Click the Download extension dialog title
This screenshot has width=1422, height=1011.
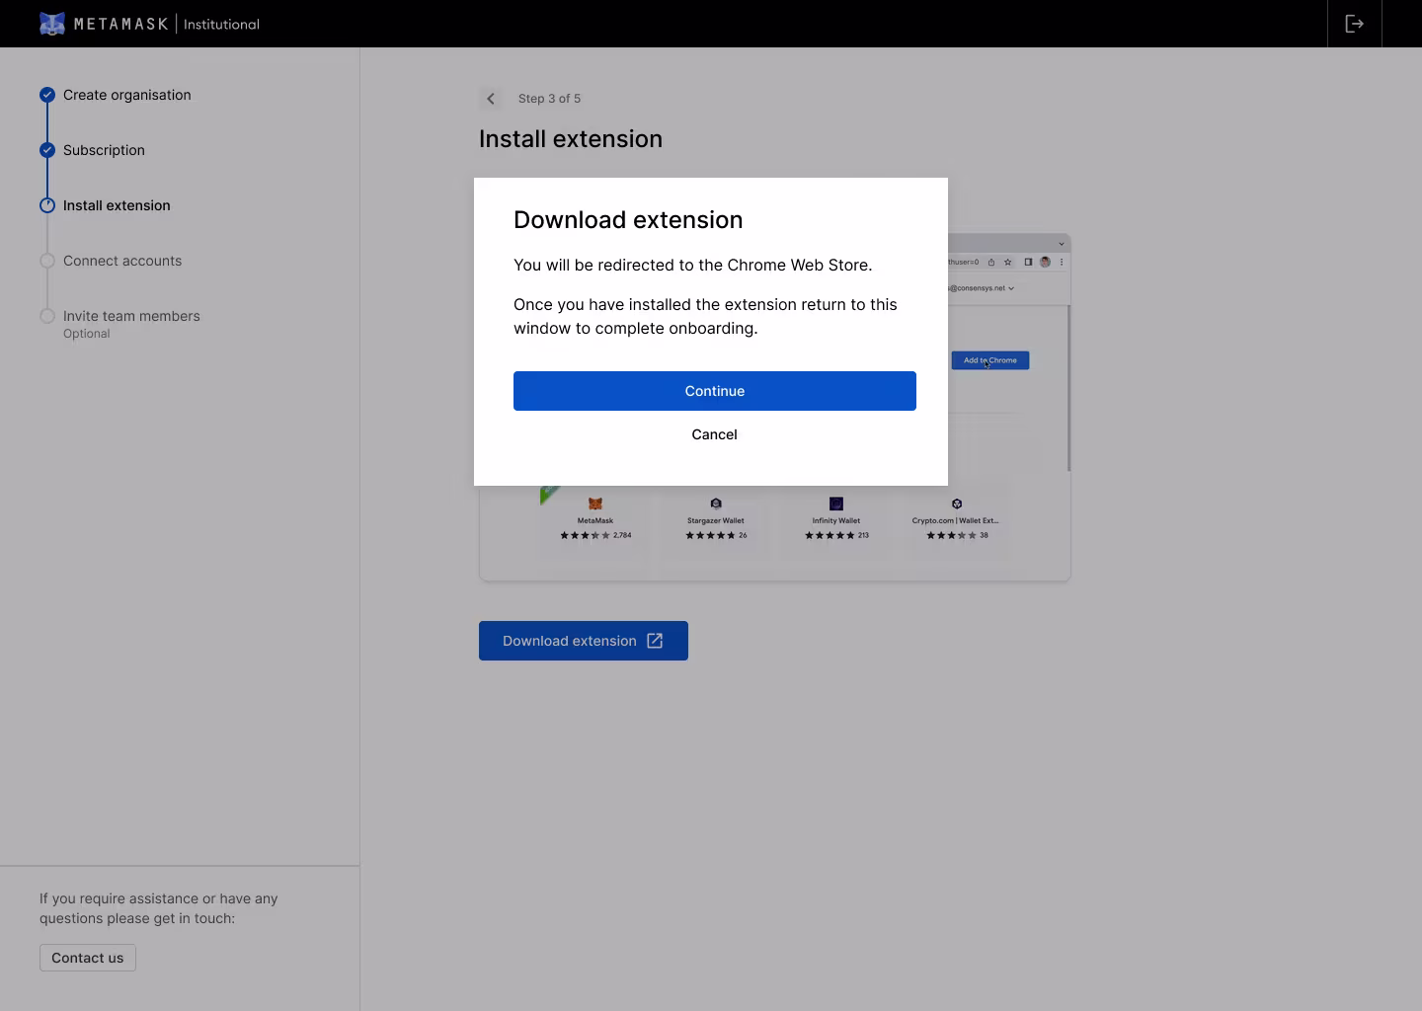point(628,220)
